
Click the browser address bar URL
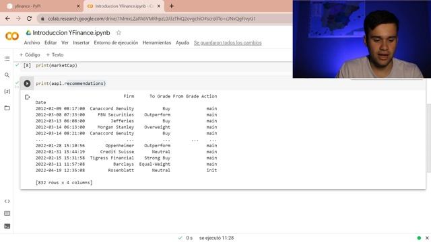152,19
